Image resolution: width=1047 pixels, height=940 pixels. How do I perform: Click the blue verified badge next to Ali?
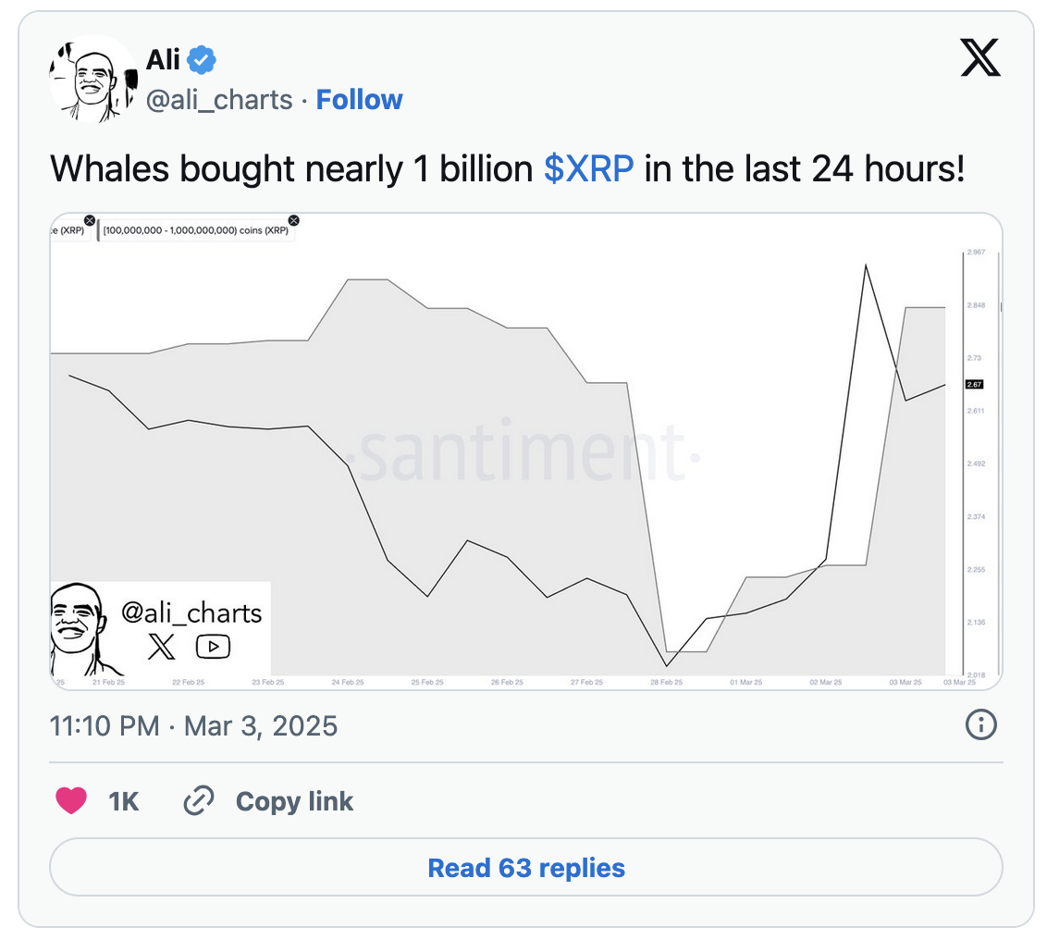point(202,61)
